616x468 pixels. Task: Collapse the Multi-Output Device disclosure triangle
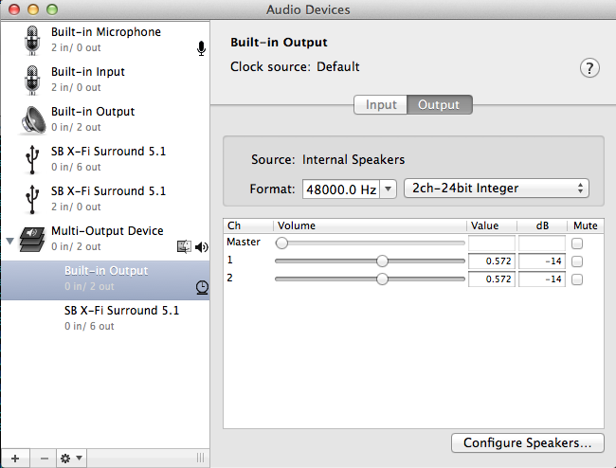[x=10, y=241]
